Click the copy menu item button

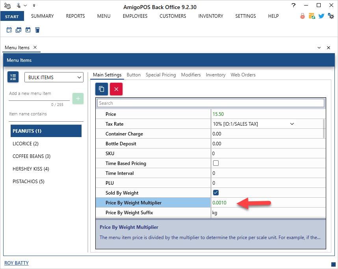coord(102,89)
